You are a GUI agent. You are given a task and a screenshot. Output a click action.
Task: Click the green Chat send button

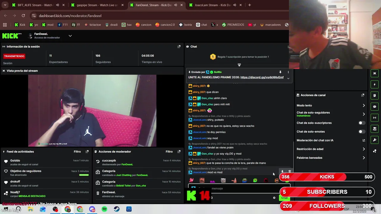[285, 198]
